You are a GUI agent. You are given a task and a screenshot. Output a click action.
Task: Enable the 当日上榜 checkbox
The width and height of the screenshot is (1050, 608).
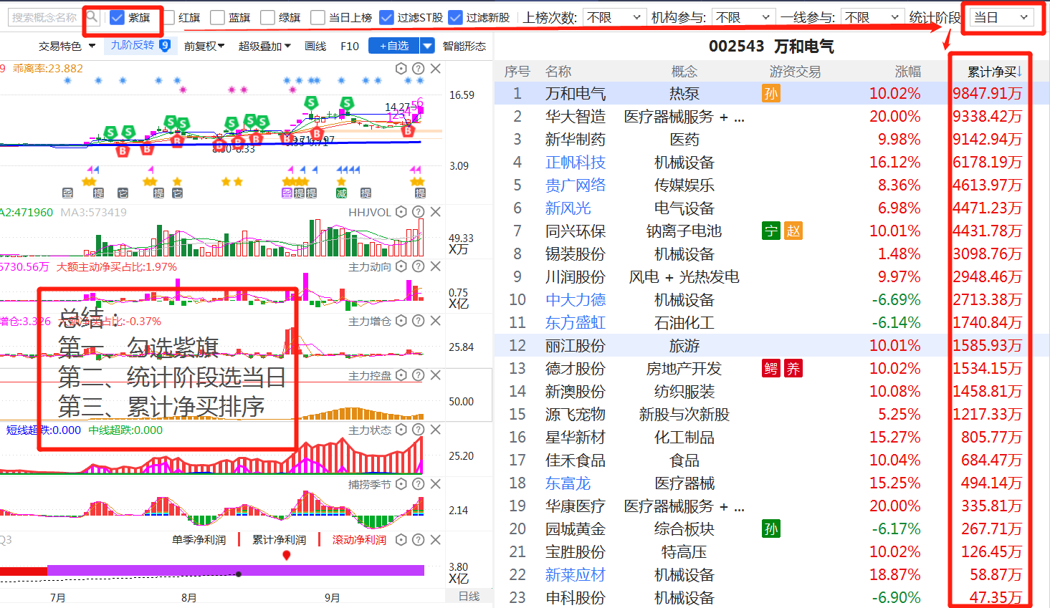pyautogui.click(x=318, y=17)
